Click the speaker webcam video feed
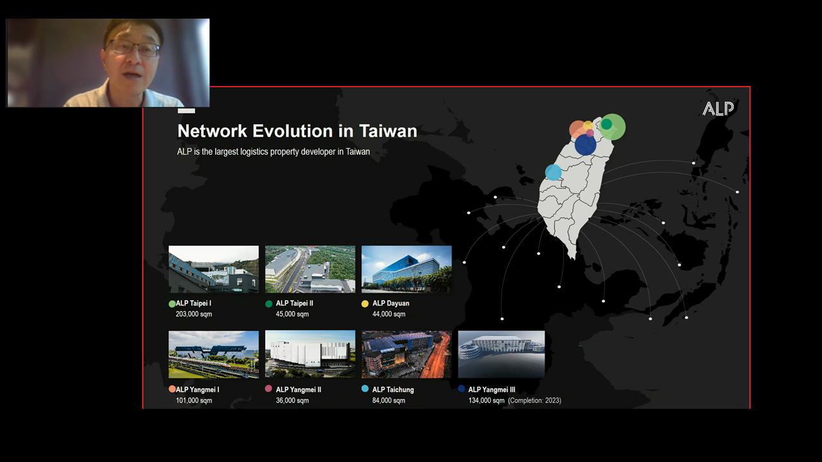 pyautogui.click(x=108, y=63)
